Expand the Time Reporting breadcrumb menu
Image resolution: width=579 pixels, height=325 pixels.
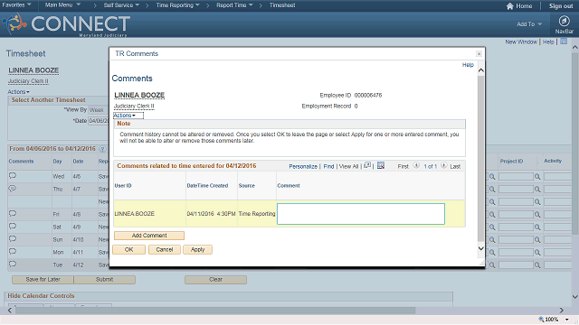[177, 5]
